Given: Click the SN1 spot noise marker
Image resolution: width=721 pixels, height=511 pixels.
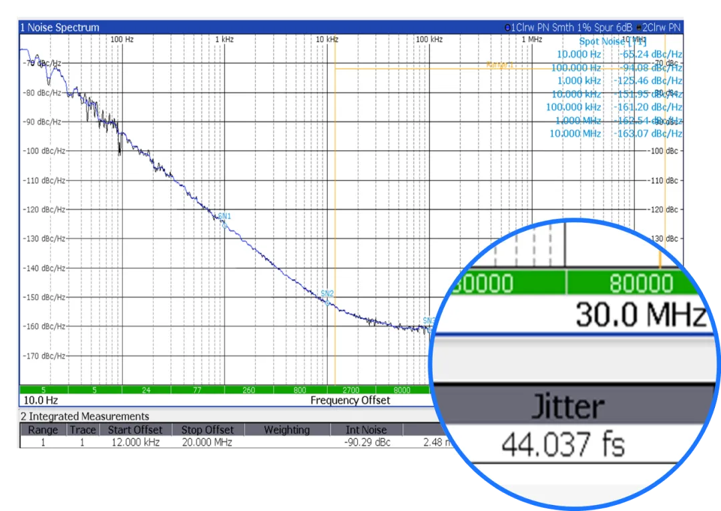Looking at the screenshot, I should tap(224, 216).
